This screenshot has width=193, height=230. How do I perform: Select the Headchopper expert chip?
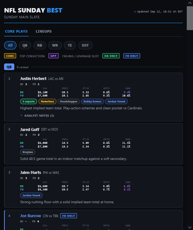point(69,101)
